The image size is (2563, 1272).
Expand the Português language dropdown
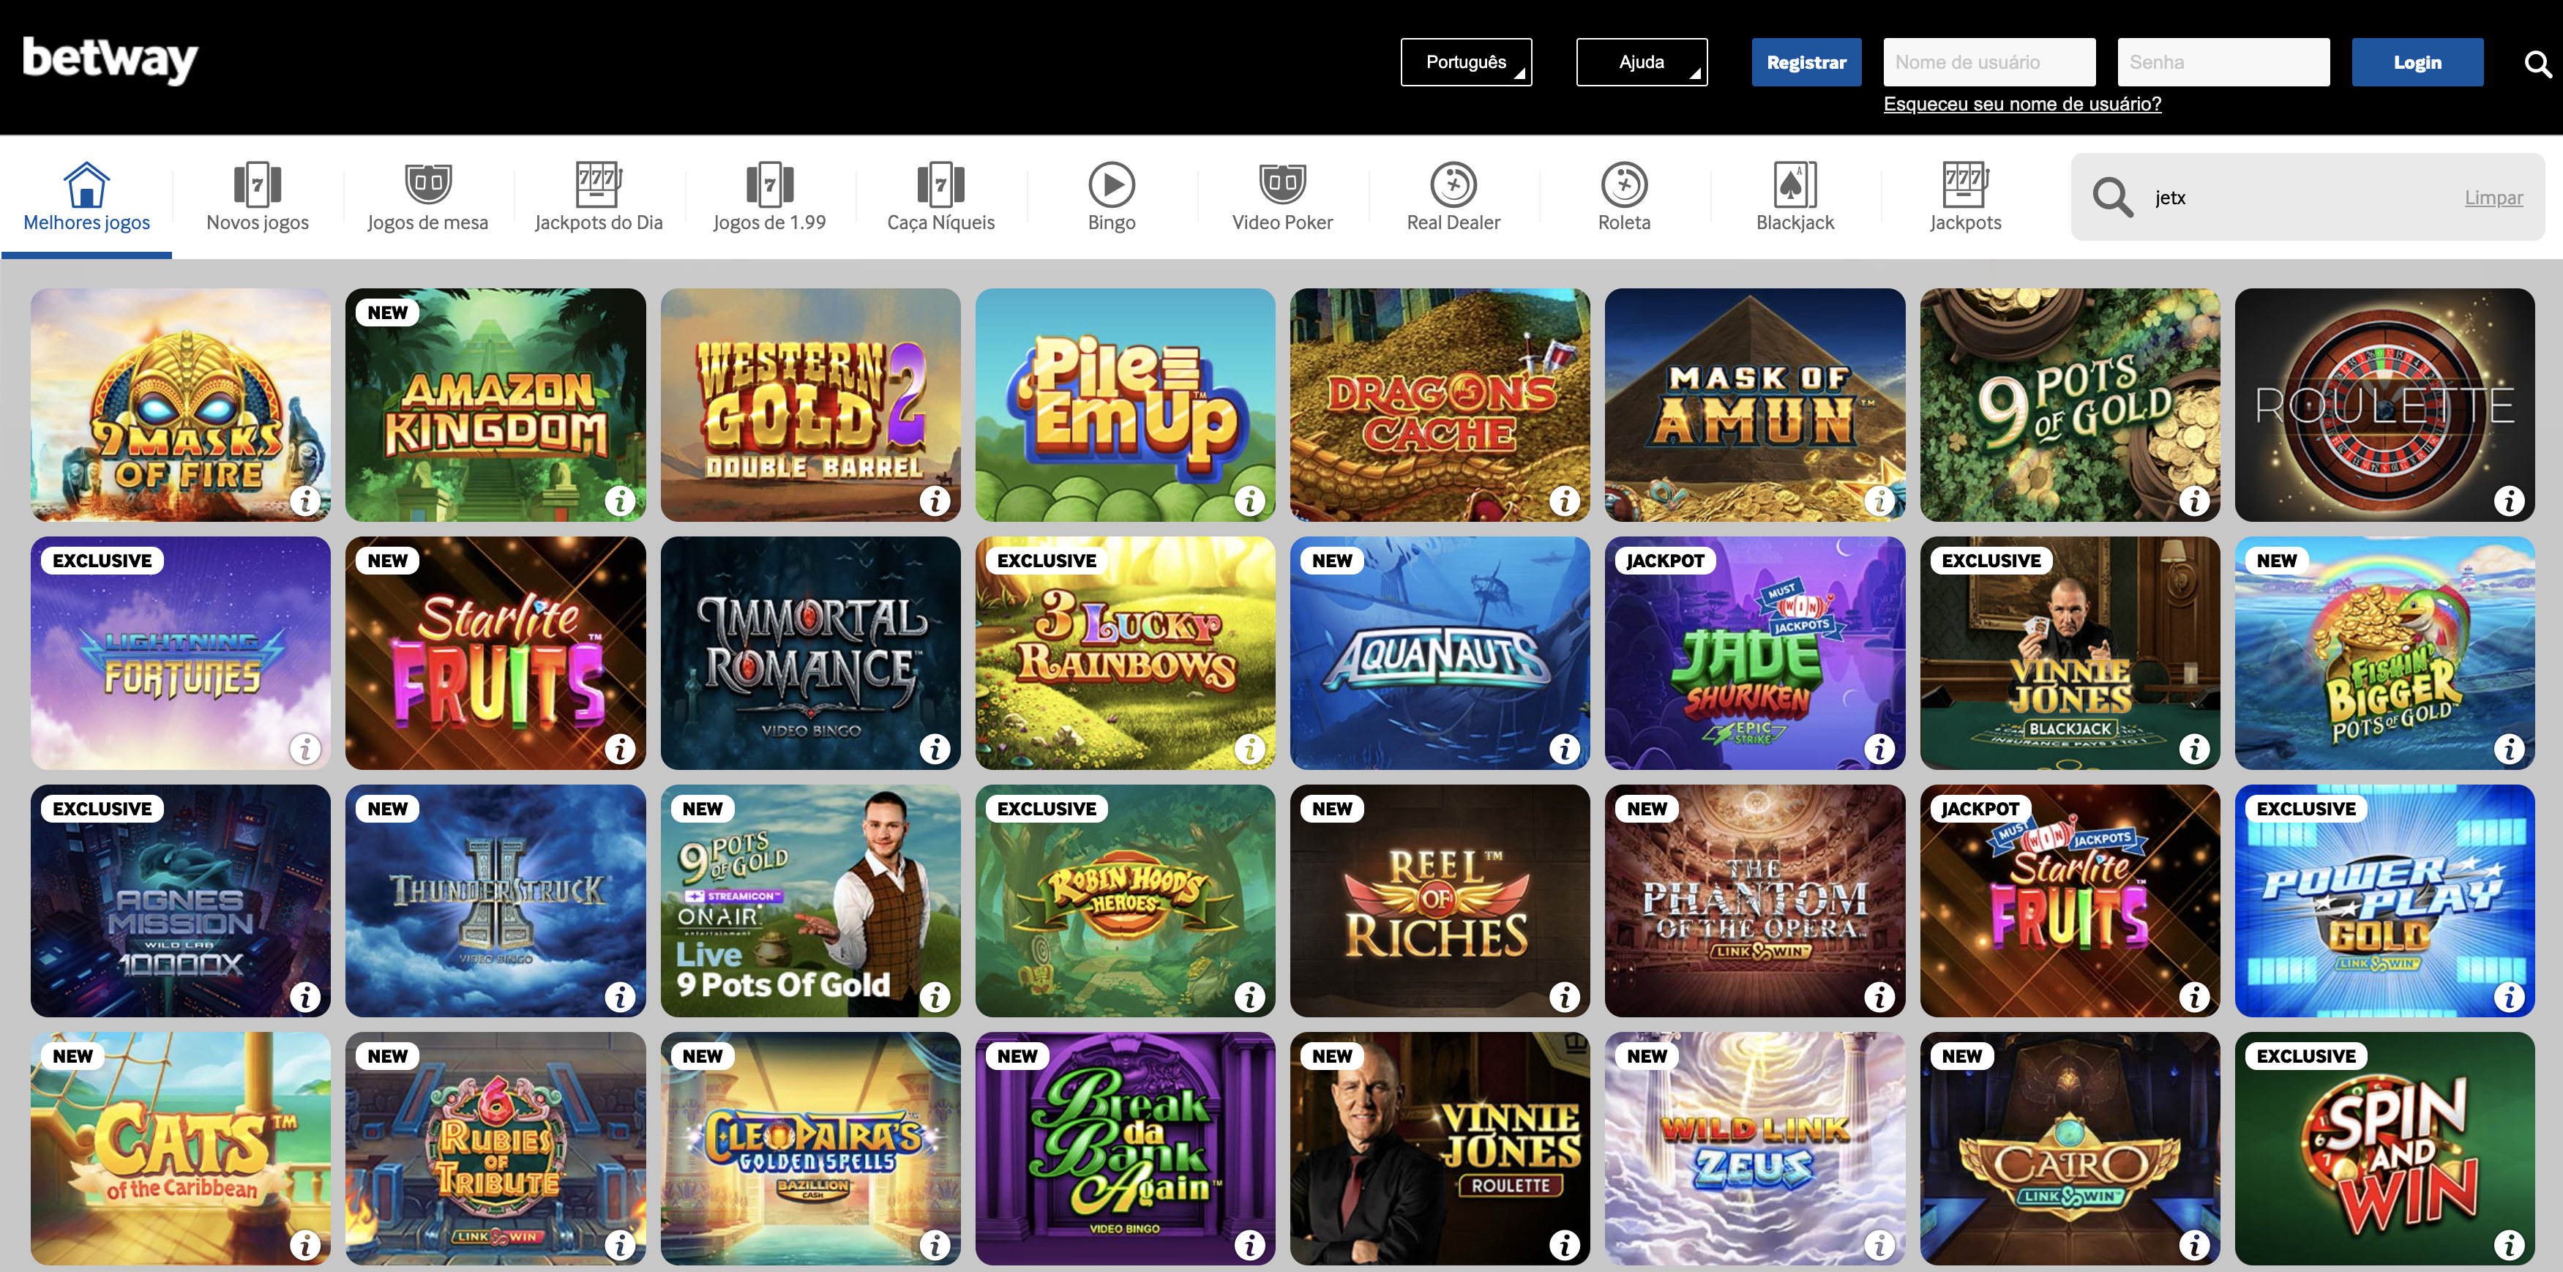1466,61
